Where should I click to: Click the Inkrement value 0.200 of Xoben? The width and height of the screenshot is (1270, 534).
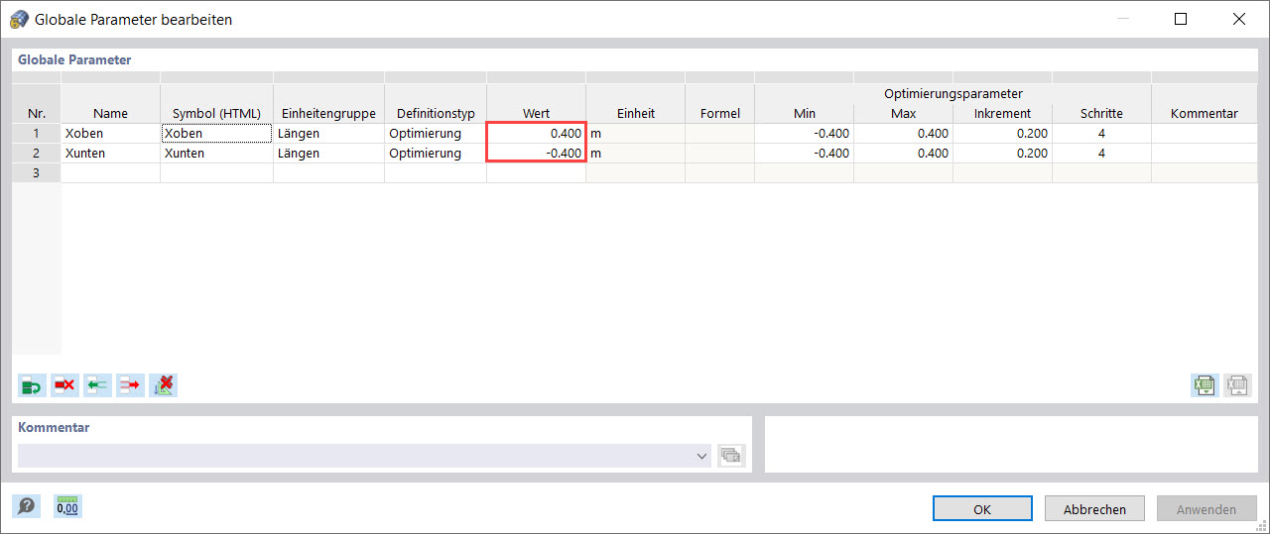[x=1002, y=133]
